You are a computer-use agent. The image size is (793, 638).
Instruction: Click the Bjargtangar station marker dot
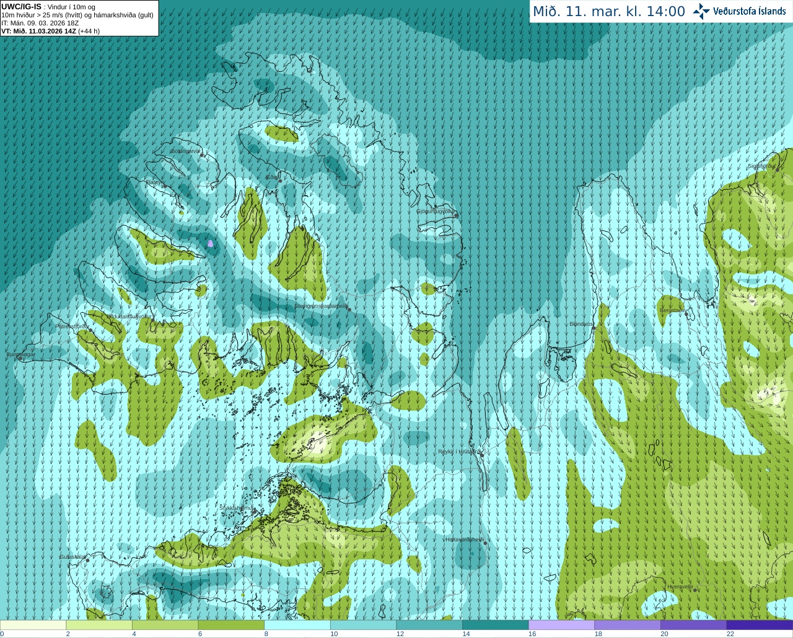tap(20, 359)
